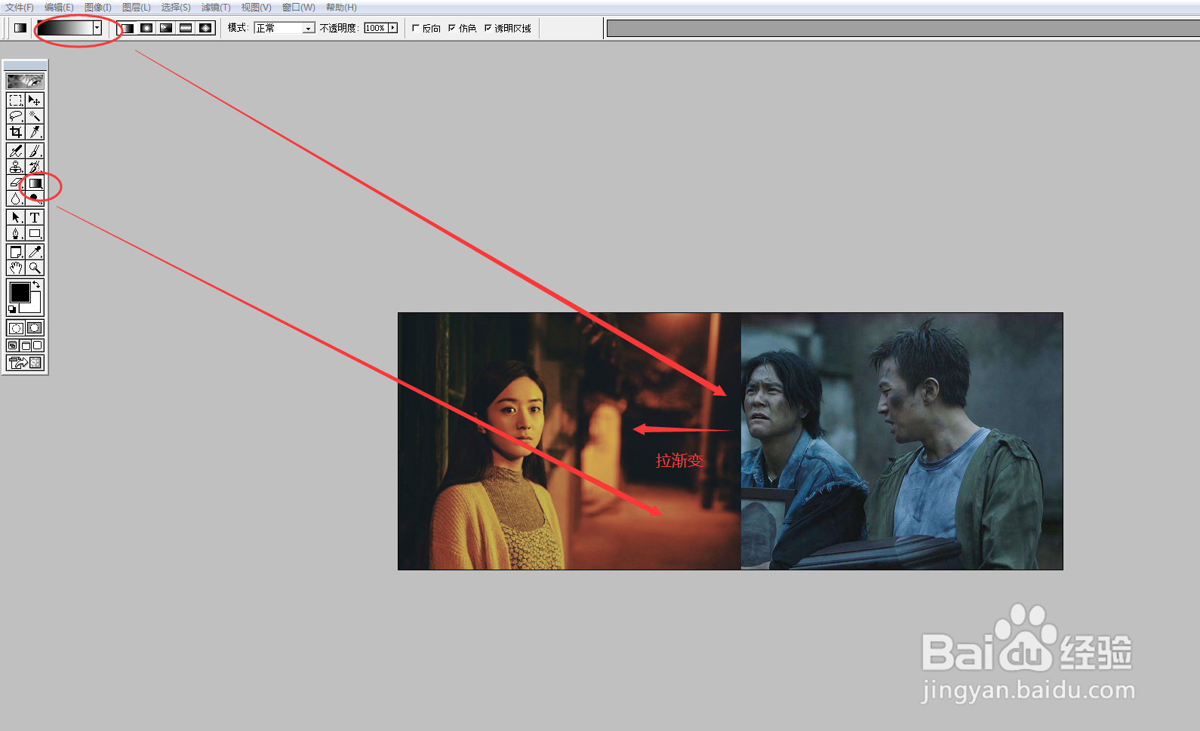Switch to Full Screen mode
The height and width of the screenshot is (731, 1200).
37,346
